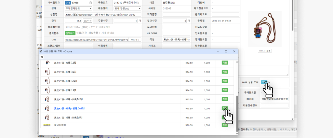333x138 pixels.
Task: Click the 묶음번호 value C14710
Action: click(x=118, y=3)
